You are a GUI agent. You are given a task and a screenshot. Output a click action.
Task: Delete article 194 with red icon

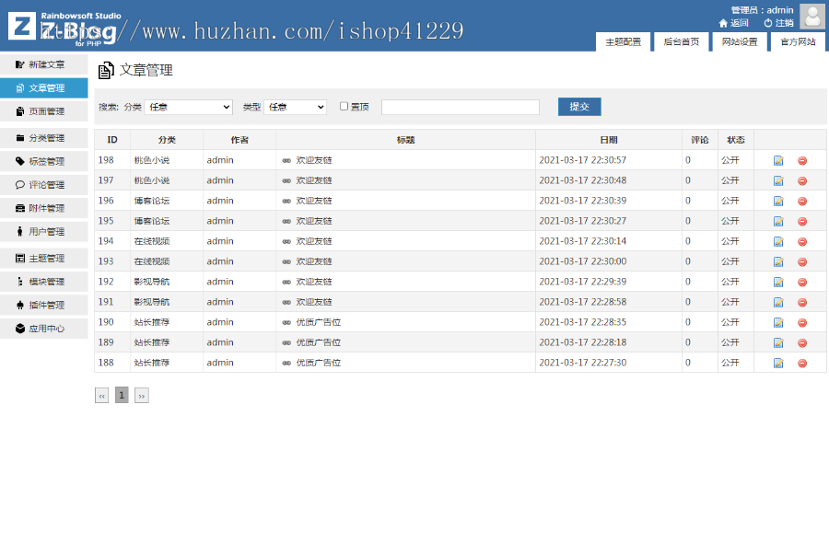(x=802, y=241)
